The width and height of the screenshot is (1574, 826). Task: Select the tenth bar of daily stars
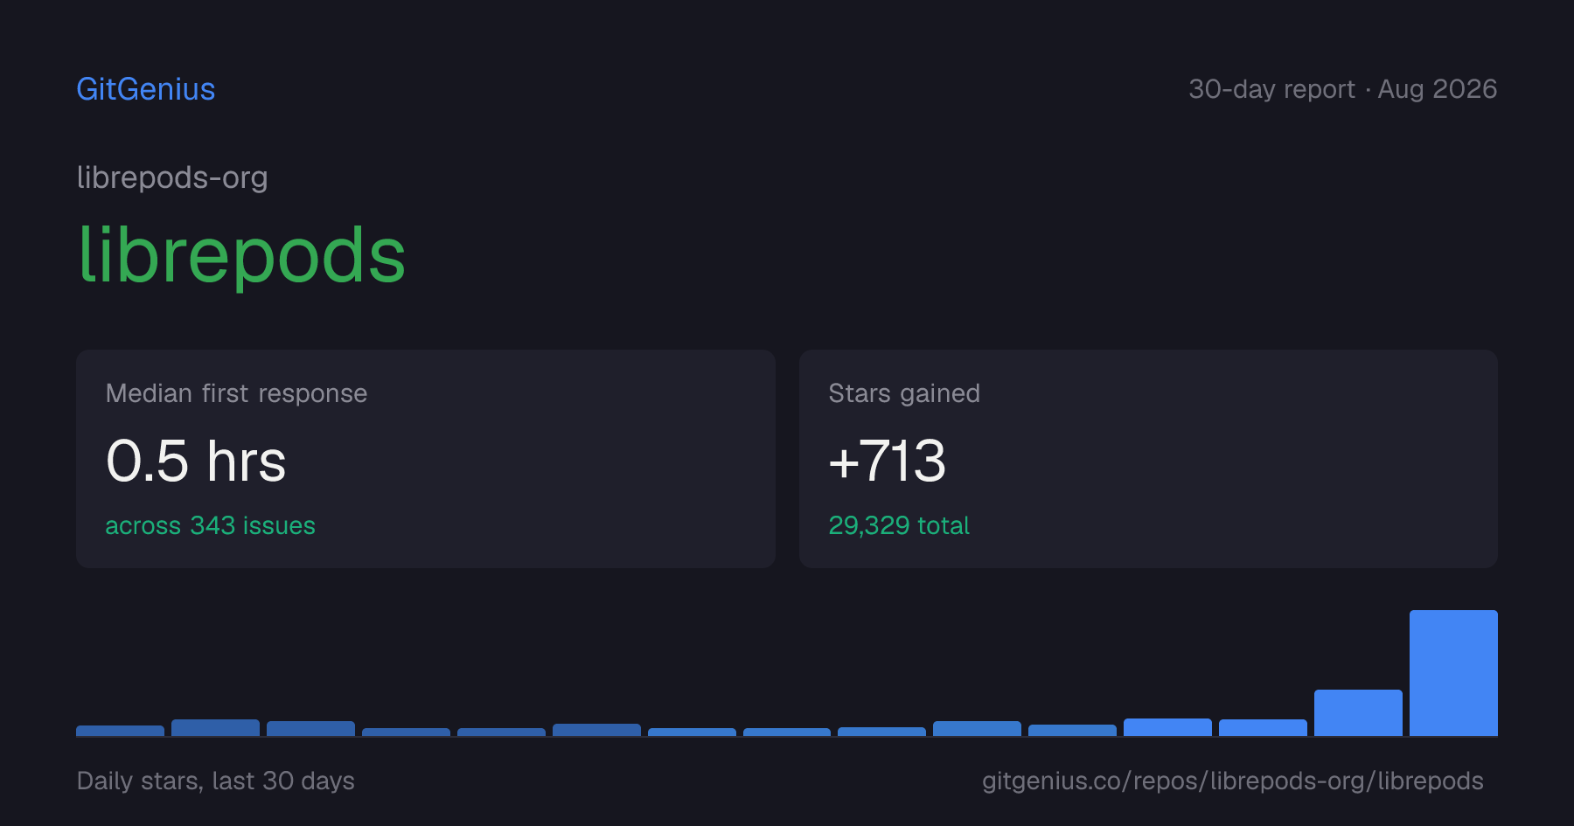point(977,729)
